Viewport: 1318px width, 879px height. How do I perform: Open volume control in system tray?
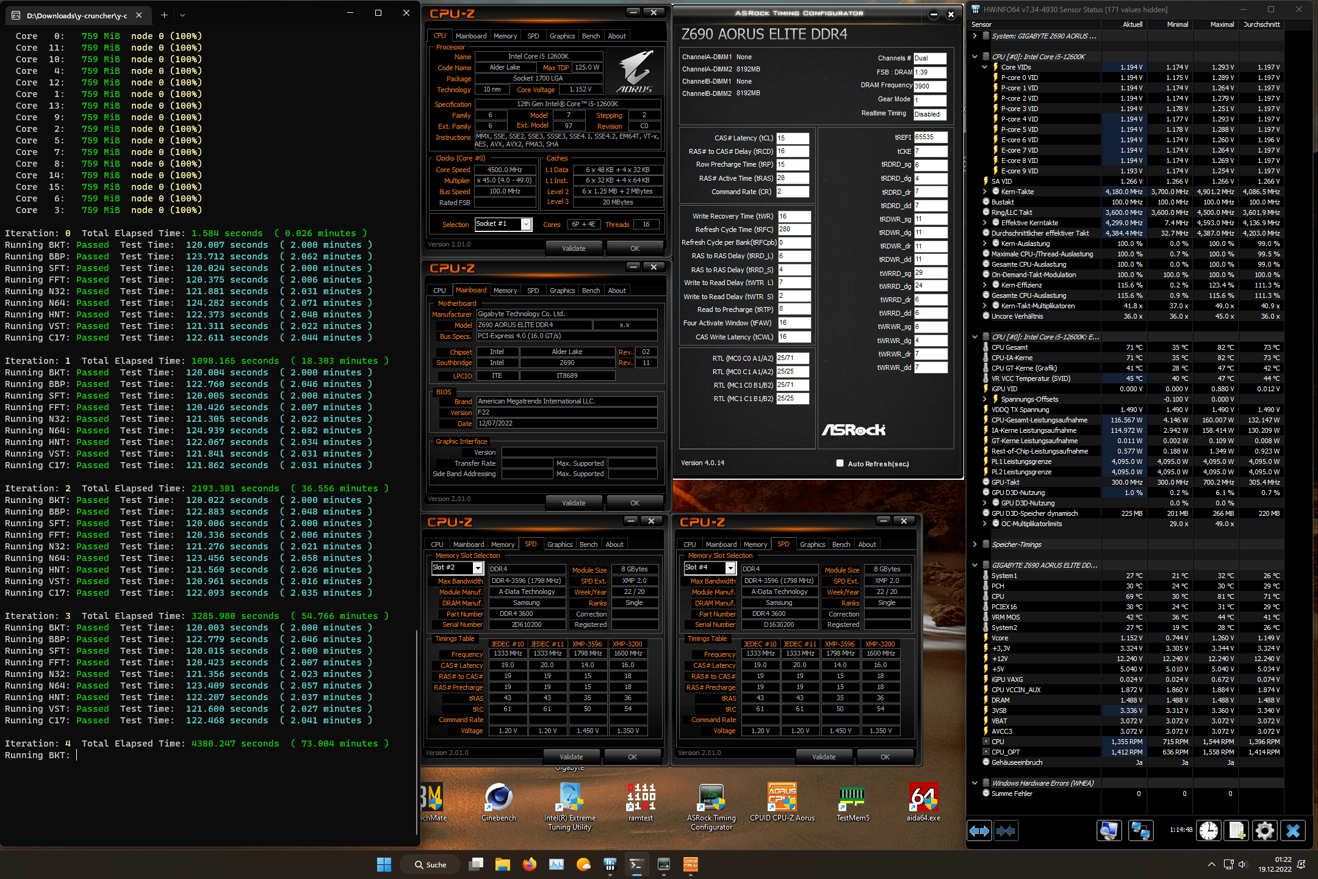[1242, 864]
